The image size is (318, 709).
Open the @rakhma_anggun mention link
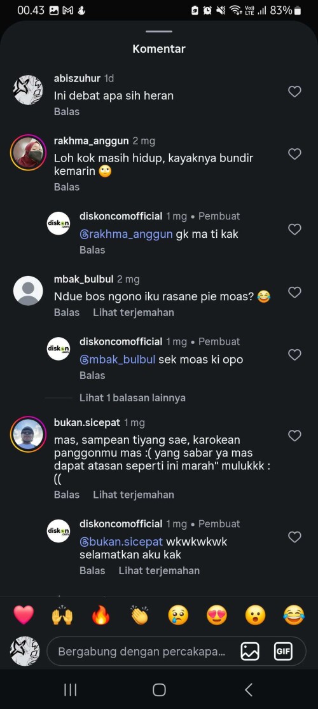tap(126, 234)
